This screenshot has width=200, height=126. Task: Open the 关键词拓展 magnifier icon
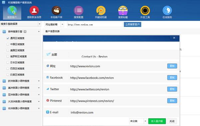point(101,10)
